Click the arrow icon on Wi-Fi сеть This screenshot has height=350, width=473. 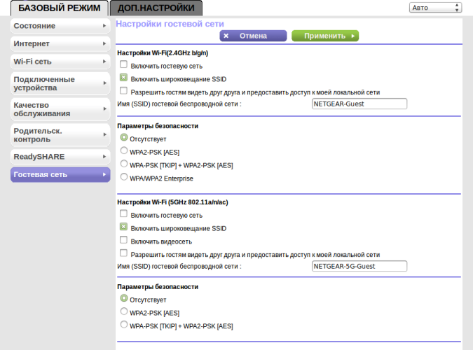(x=104, y=62)
